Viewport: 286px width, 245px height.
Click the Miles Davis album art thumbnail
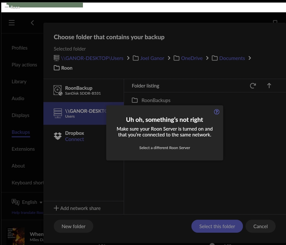coord(16,236)
